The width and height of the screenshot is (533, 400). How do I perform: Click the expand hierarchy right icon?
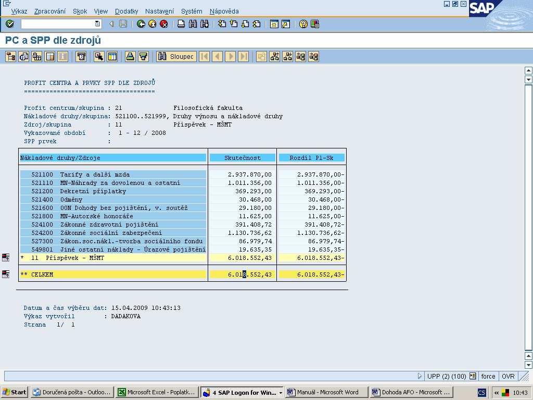point(313,56)
